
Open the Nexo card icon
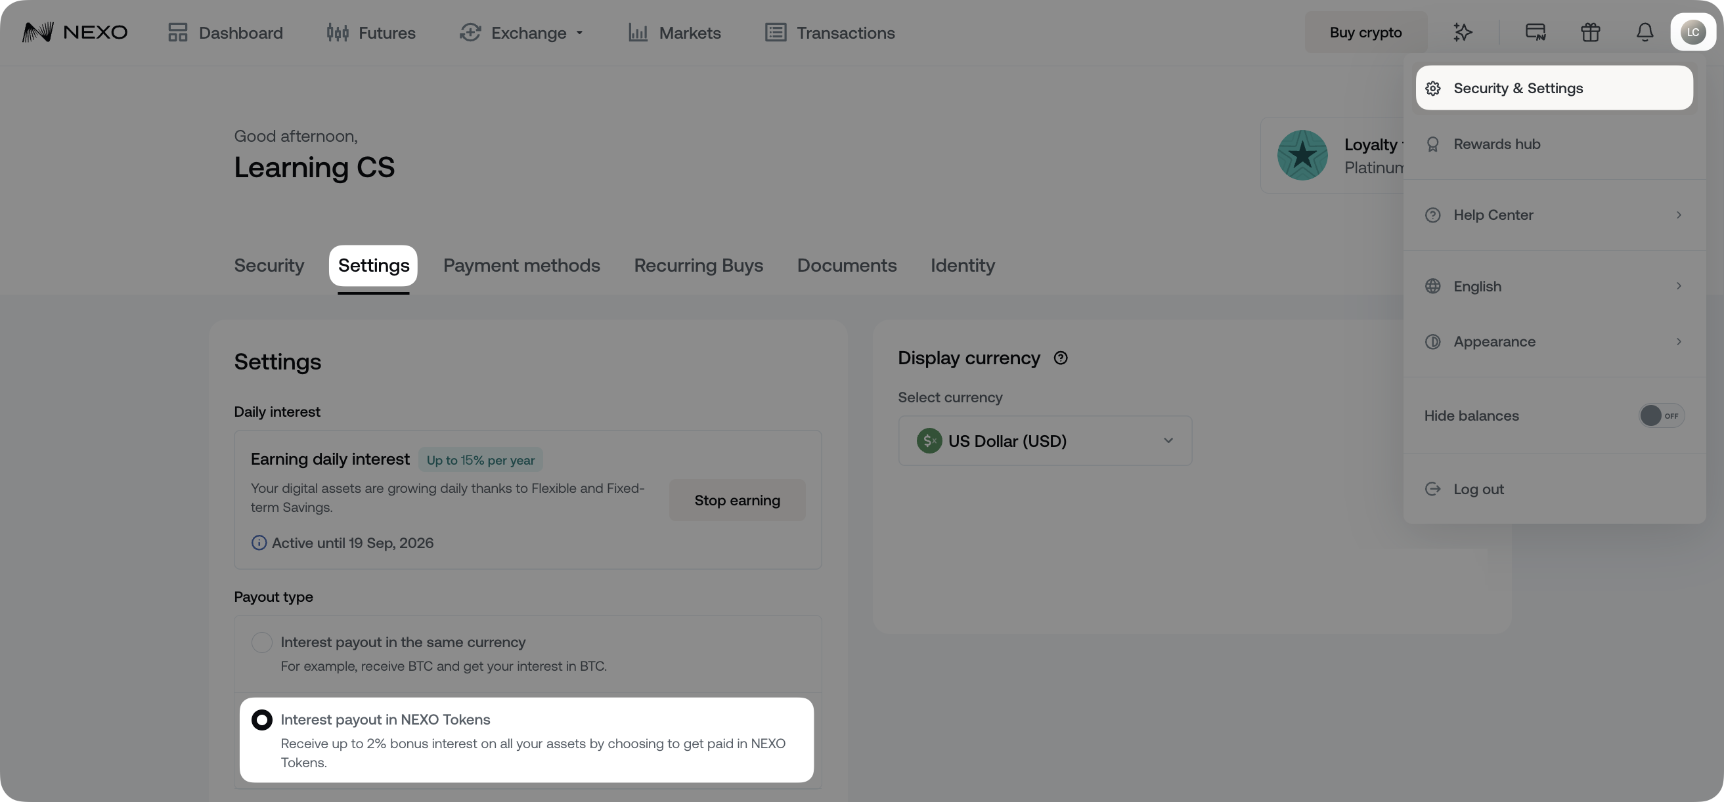pos(1536,32)
